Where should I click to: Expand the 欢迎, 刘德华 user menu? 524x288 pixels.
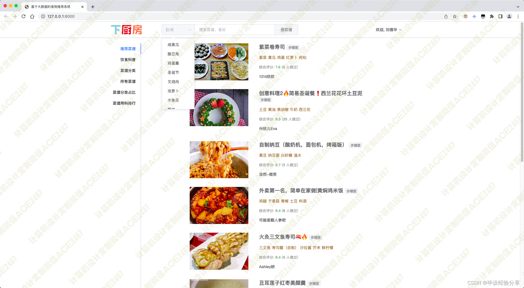click(x=389, y=30)
